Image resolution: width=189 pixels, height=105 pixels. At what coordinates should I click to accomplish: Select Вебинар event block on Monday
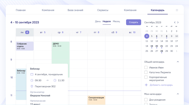click(21, 84)
